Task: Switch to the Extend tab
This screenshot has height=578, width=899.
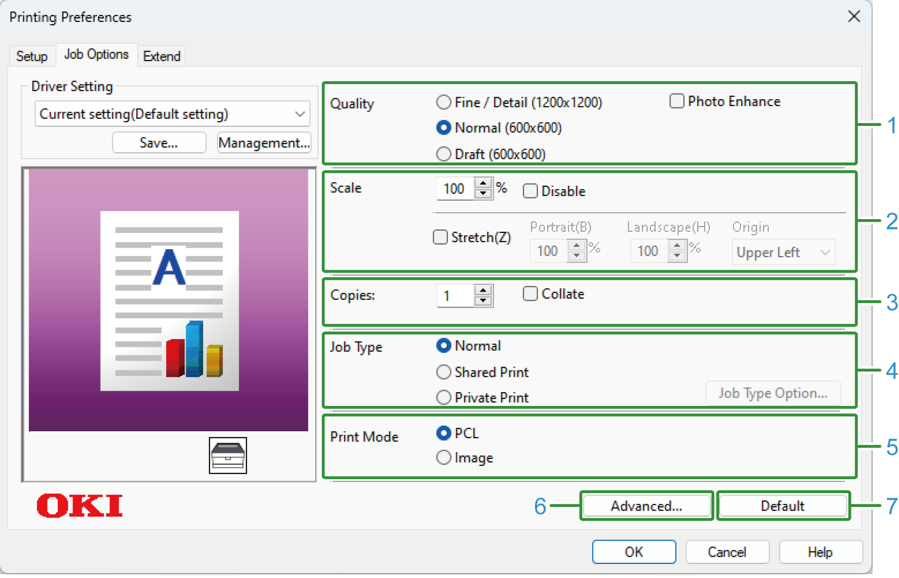Action: point(162,56)
